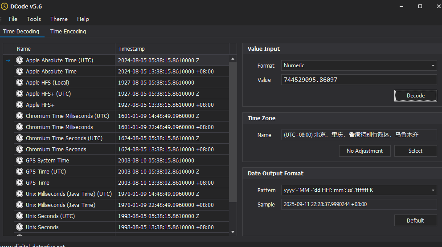Click the Default date format button
The height and width of the screenshot is (247, 442).
pos(416,220)
